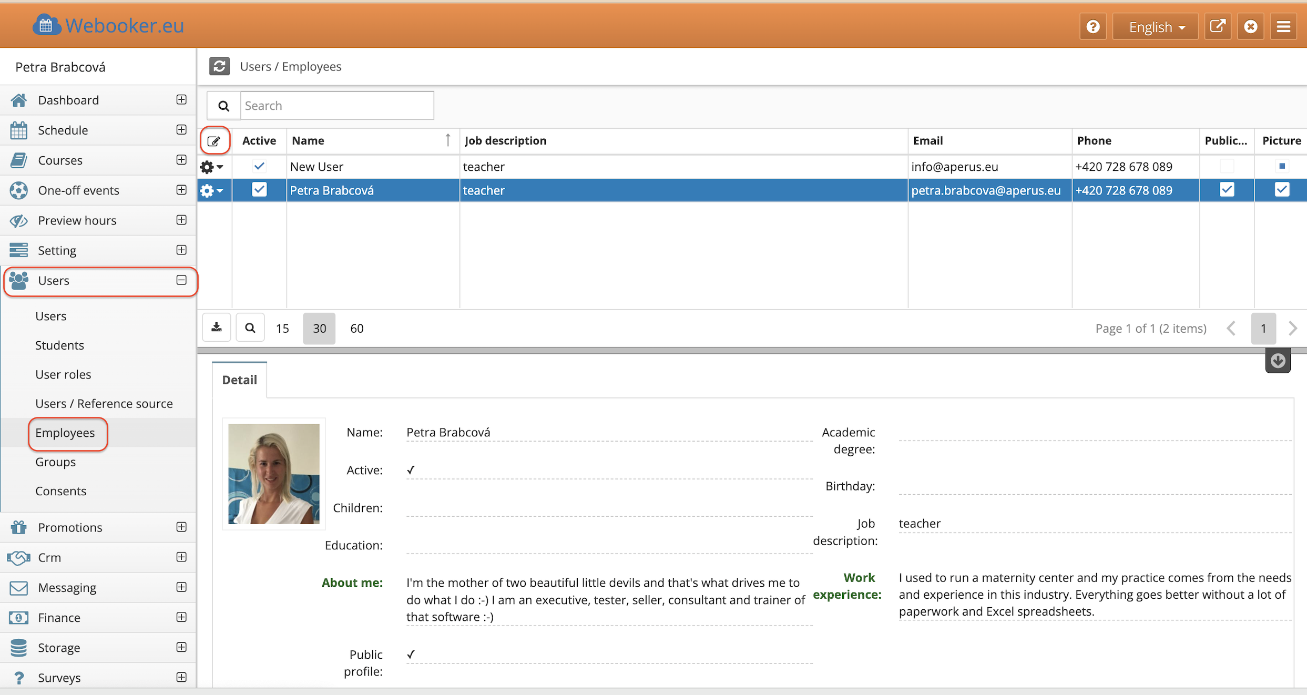Set page size to 60 items
This screenshot has width=1307, height=695.
[356, 329]
